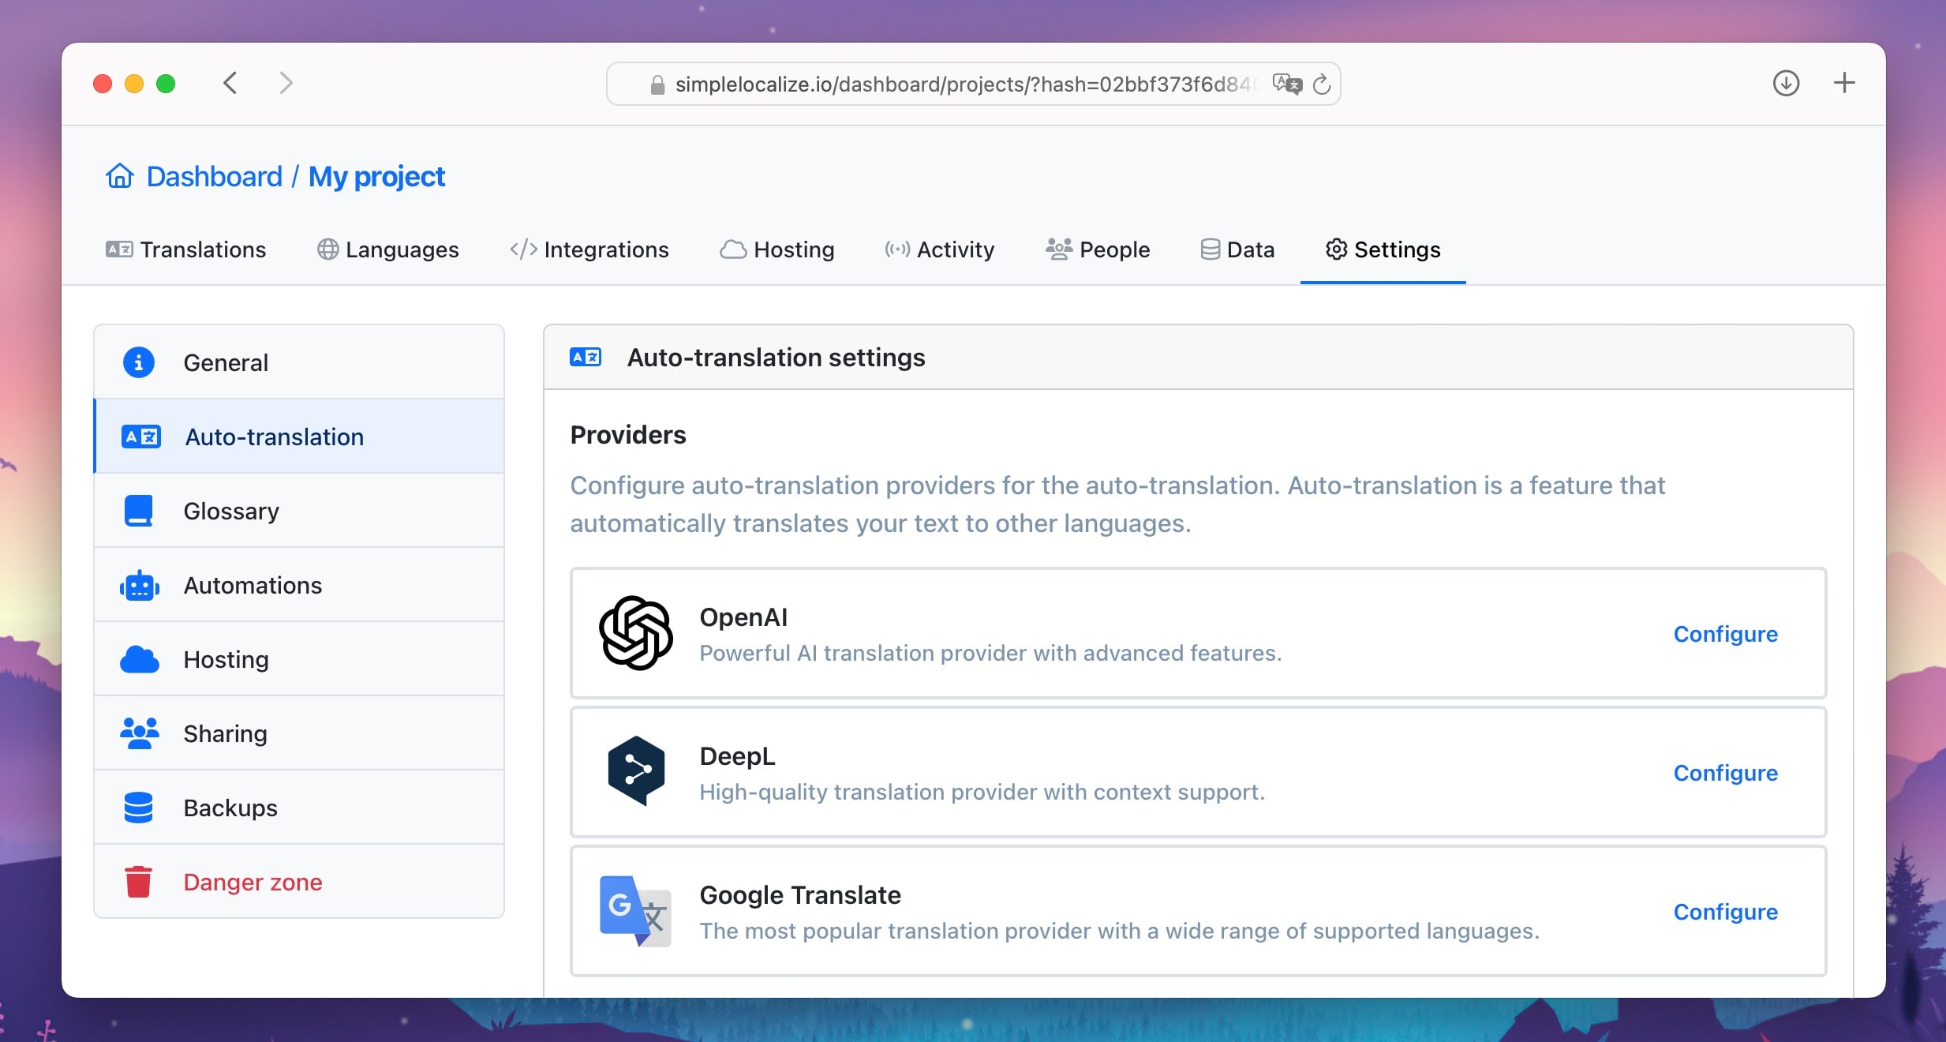Click the page translate icon in address bar
Viewport: 1946px width, 1042px height.
1287,84
